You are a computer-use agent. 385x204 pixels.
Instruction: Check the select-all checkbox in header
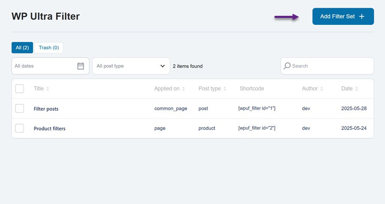tap(20, 89)
